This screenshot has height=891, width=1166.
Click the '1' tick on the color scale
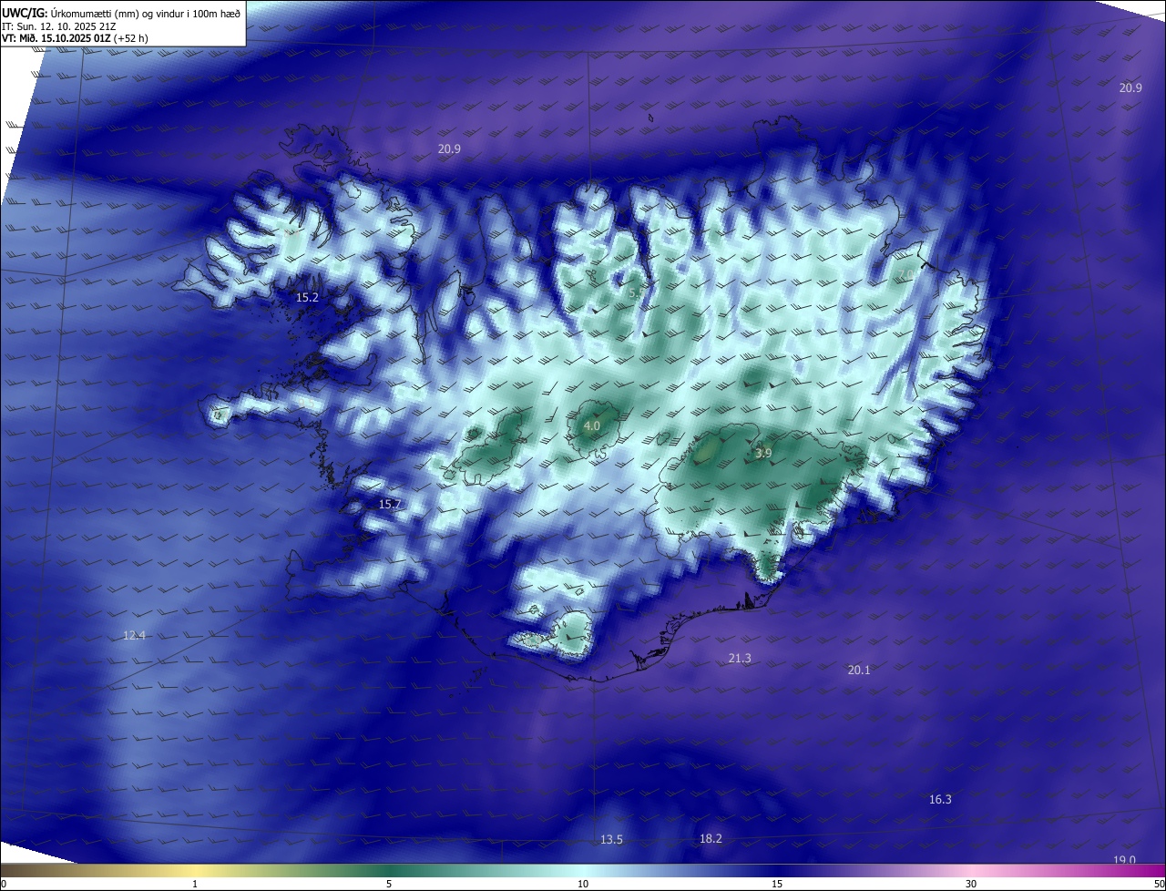pos(195,884)
